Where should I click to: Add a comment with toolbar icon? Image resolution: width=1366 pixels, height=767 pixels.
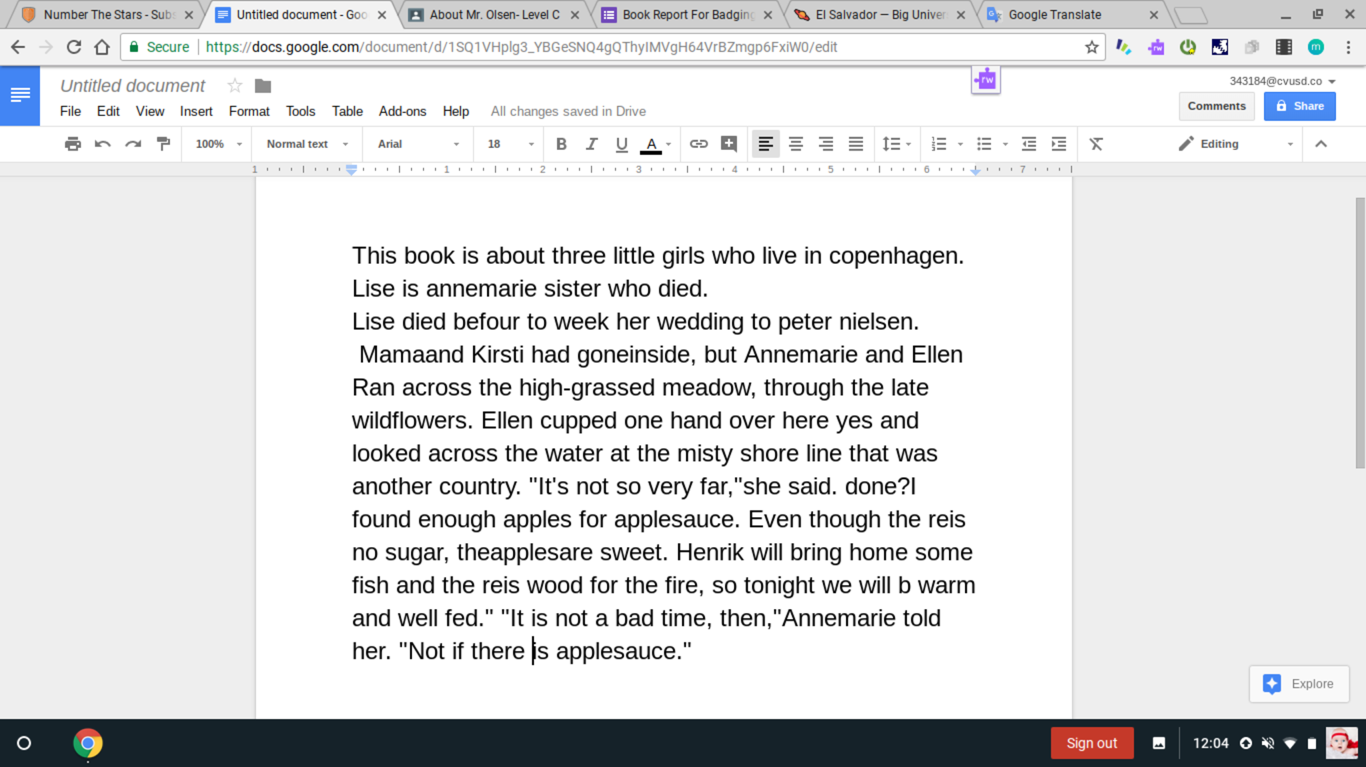[x=729, y=144]
